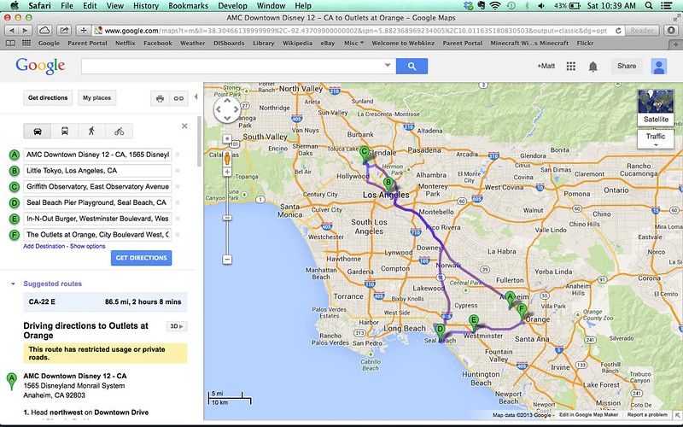Click marker F pin near Orange
683x427 pixels.
522,312
